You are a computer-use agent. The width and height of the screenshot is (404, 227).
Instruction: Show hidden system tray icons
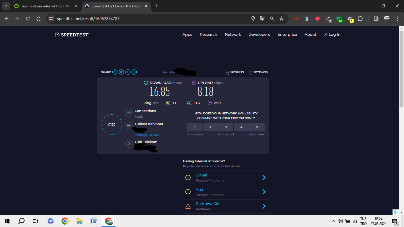(333, 221)
